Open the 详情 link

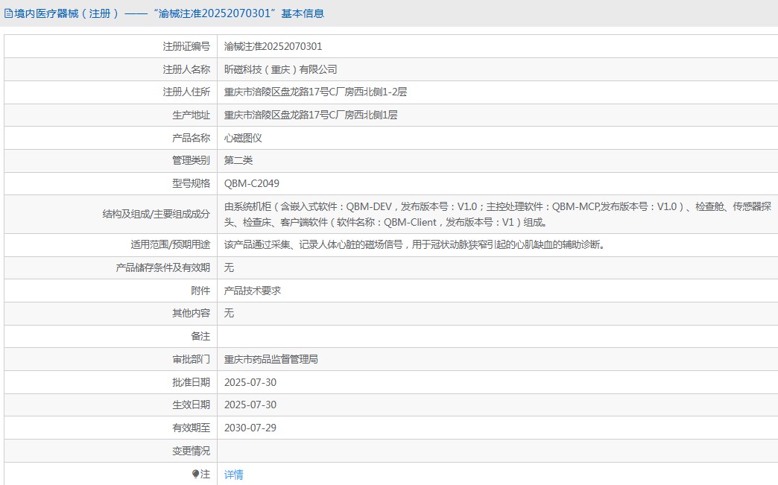pyautogui.click(x=233, y=475)
